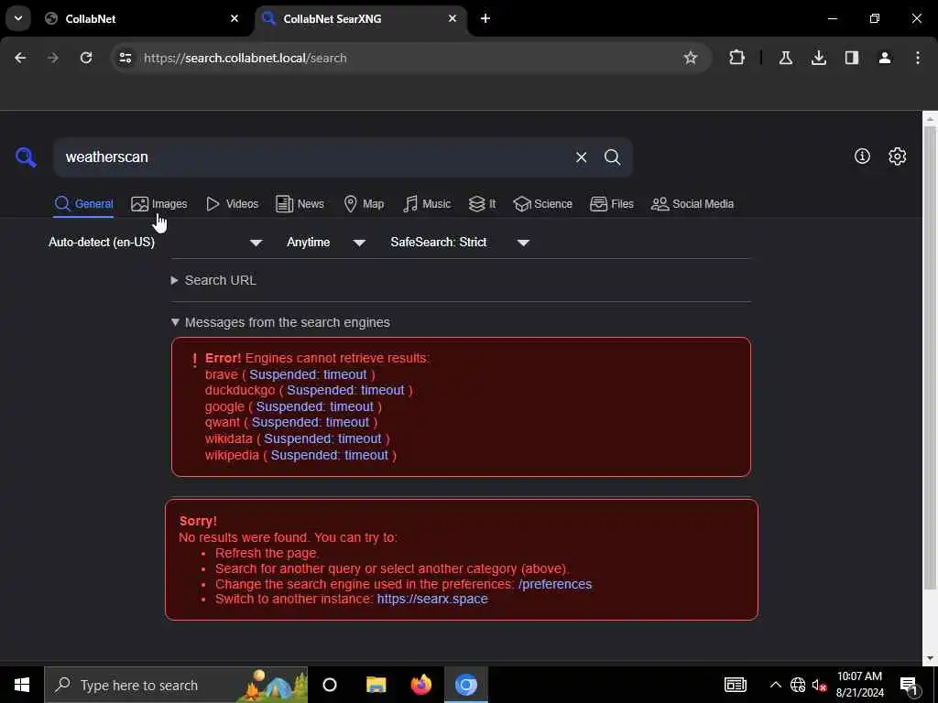This screenshot has height=703, width=938.
Task: Select the News search category
Action: click(300, 204)
